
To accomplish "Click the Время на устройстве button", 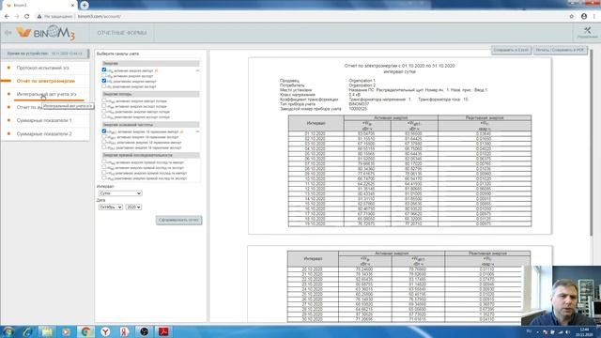I will click(x=45, y=54).
